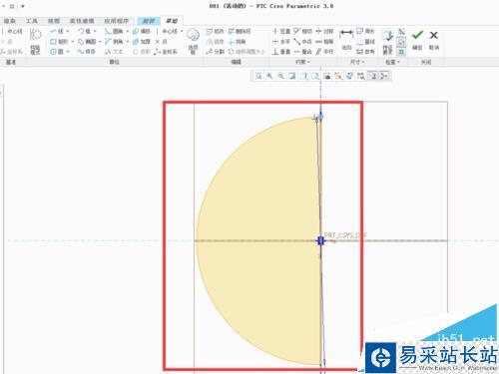Create a 法向 normal dimension
499x374 pixels.
point(346,40)
